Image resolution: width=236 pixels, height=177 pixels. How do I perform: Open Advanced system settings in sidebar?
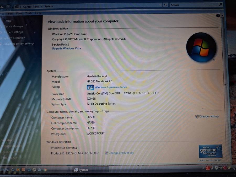19,44
